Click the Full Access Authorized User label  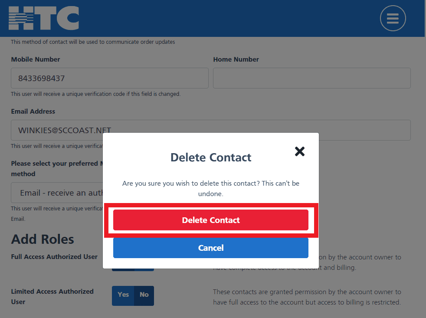[54, 257]
